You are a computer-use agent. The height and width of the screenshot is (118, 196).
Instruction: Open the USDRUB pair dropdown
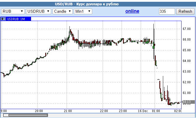[x=38, y=11]
